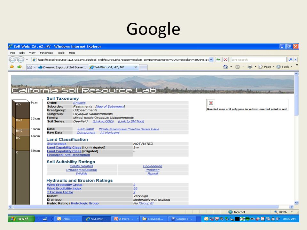
Task: Click the address bar URL field
Action: 121,60
